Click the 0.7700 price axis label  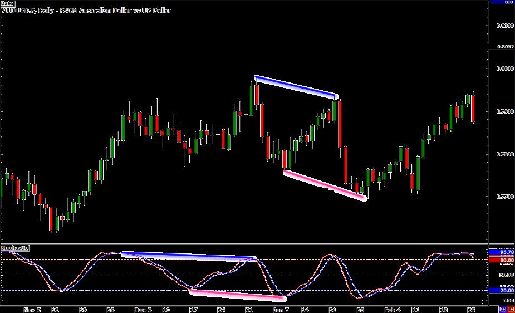pyautogui.click(x=505, y=197)
